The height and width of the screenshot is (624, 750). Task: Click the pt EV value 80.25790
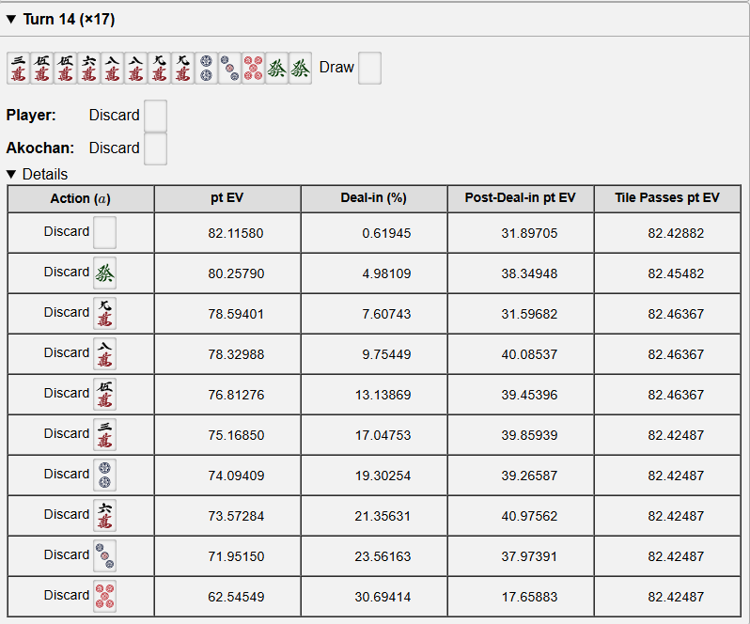click(x=235, y=273)
